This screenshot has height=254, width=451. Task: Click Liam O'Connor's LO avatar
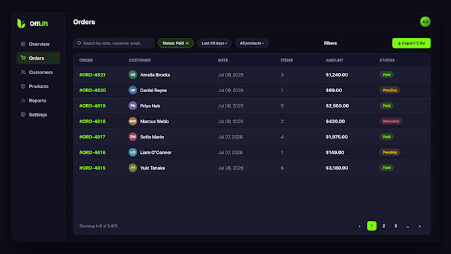tap(133, 153)
